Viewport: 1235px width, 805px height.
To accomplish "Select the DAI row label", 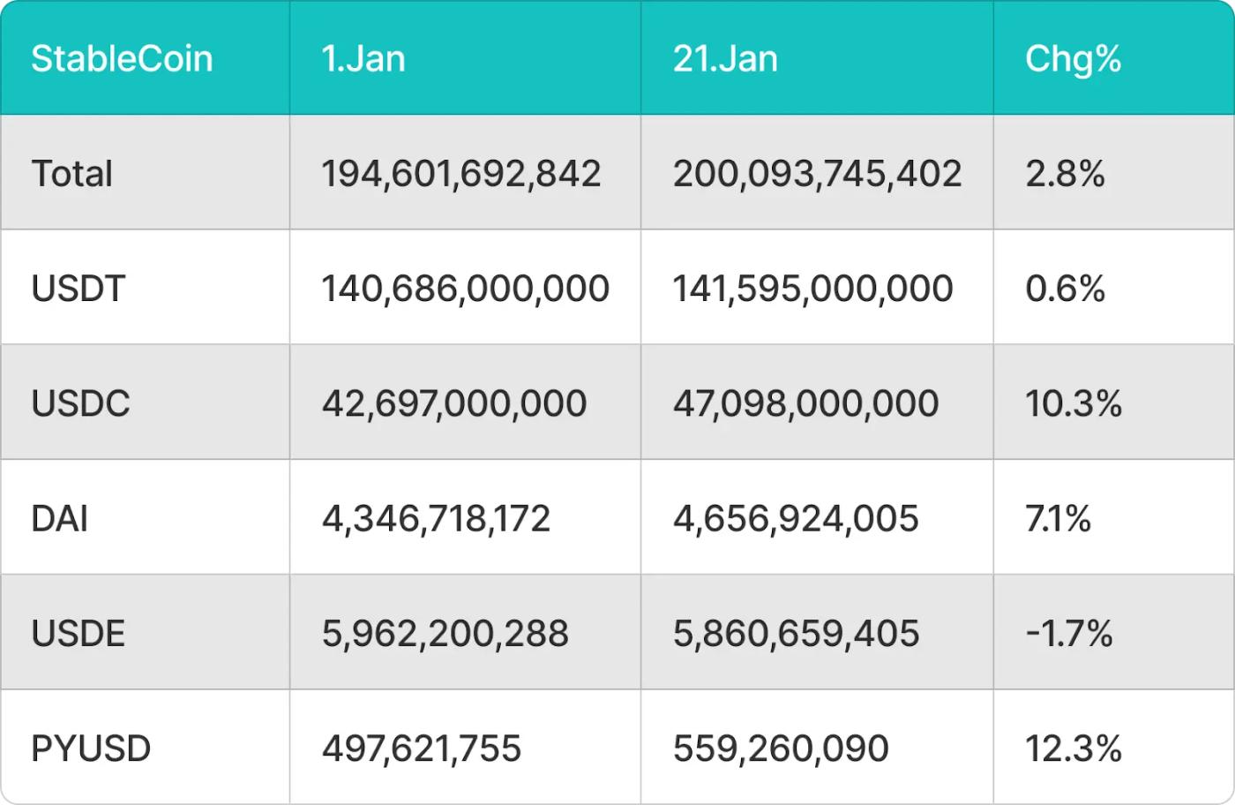I will pyautogui.click(x=59, y=518).
